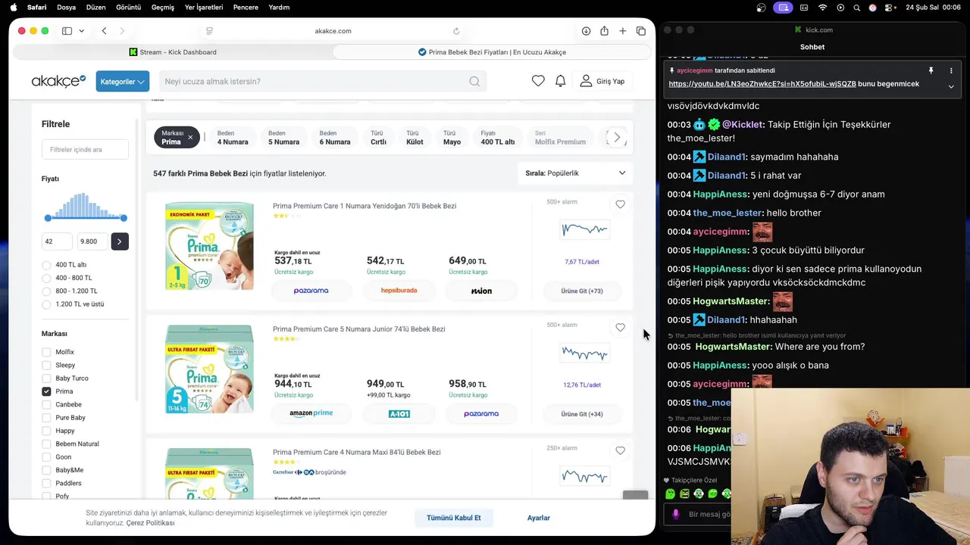Click the minimum price field showing 42
Image resolution: width=970 pixels, height=545 pixels.
pyautogui.click(x=57, y=241)
